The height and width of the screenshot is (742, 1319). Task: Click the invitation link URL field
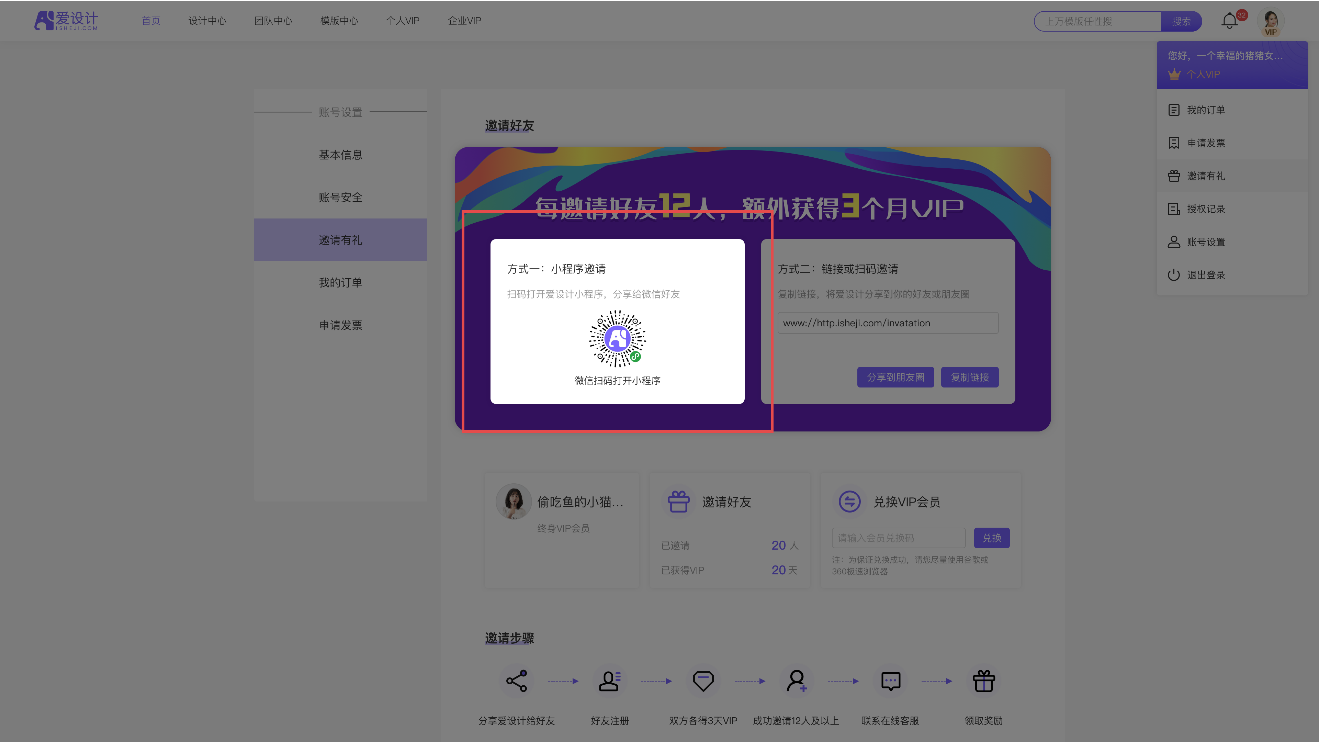(888, 323)
